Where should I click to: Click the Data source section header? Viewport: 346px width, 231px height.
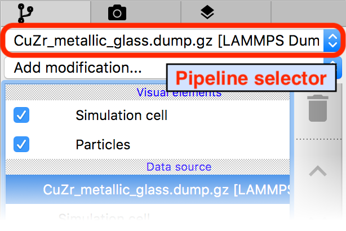[179, 167]
